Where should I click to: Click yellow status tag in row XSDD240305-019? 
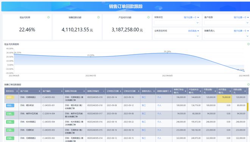tap(10, 97)
